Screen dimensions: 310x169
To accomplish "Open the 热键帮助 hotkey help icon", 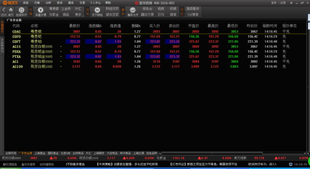I will pos(41,164).
